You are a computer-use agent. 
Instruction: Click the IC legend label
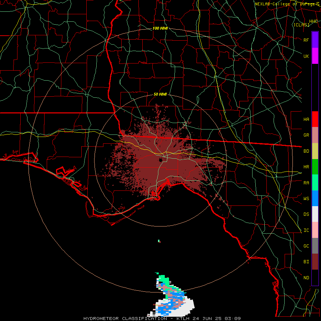306,230
